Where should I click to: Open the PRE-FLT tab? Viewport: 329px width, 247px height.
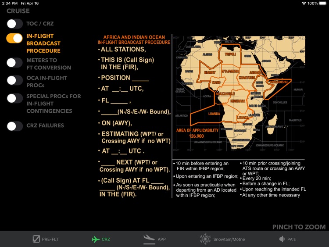point(46,239)
